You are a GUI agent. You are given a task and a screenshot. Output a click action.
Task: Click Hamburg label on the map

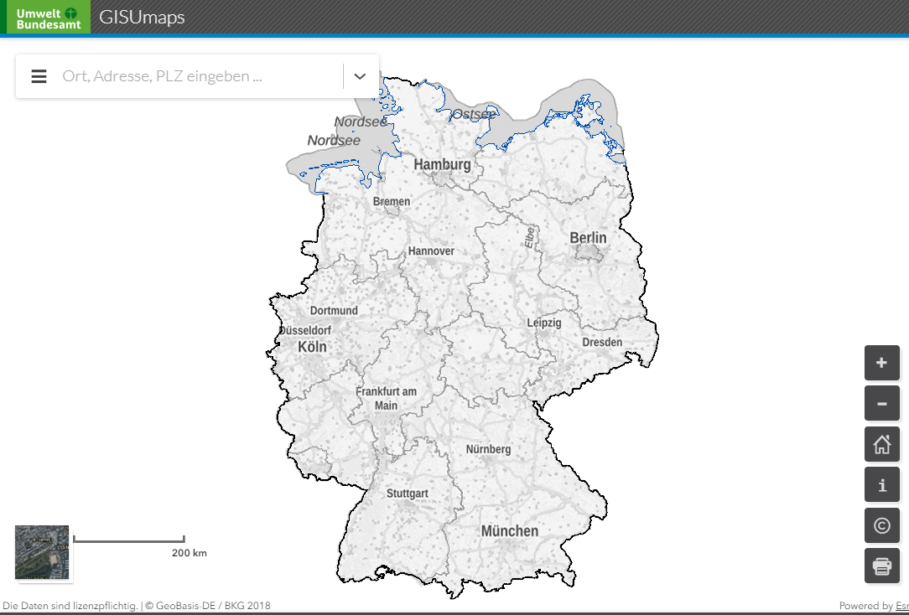442,164
